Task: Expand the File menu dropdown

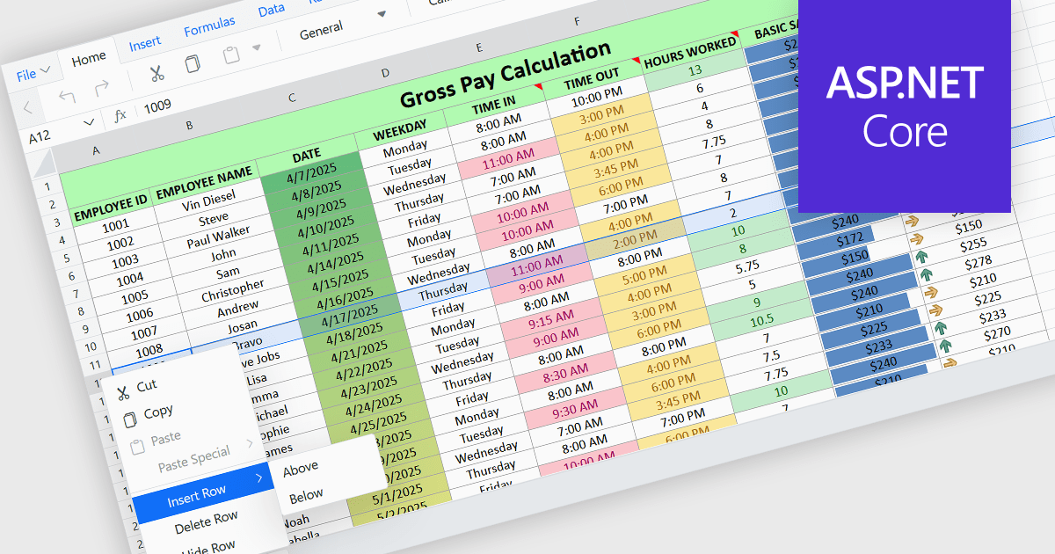Action: point(33,74)
